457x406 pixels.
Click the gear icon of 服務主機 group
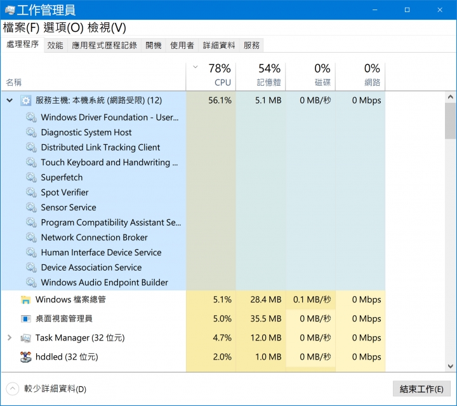(x=25, y=100)
